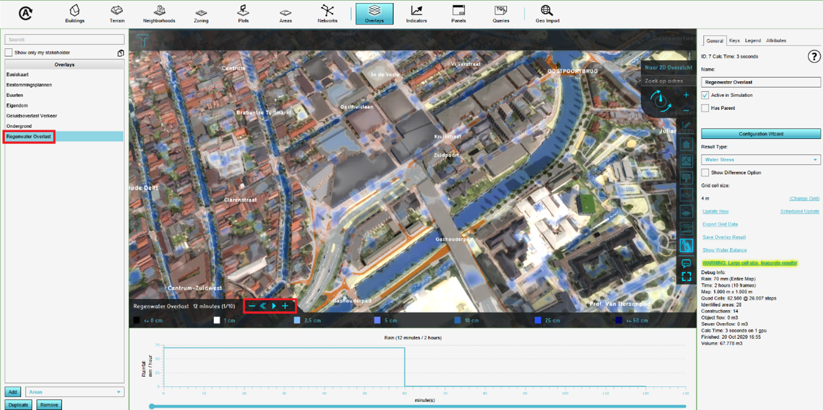Click the help question mark icon

pyautogui.click(x=814, y=57)
